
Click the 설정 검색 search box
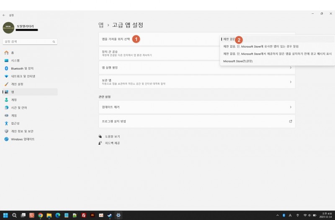(x=30, y=41)
